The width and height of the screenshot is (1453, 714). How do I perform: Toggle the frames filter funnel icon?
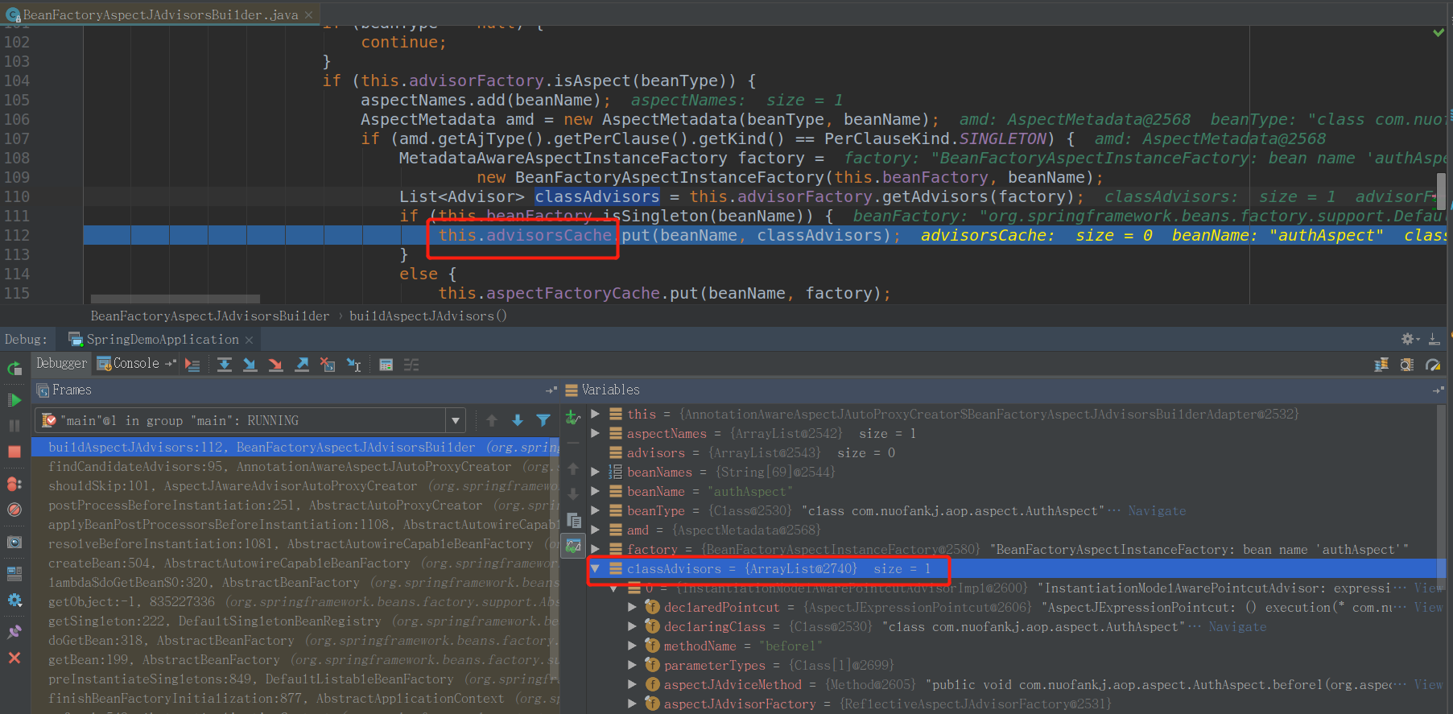(543, 420)
